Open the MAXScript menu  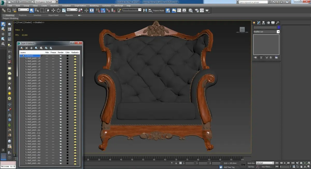point(119,5)
